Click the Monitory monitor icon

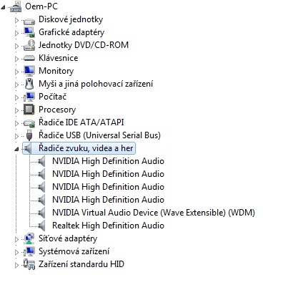pos(29,71)
